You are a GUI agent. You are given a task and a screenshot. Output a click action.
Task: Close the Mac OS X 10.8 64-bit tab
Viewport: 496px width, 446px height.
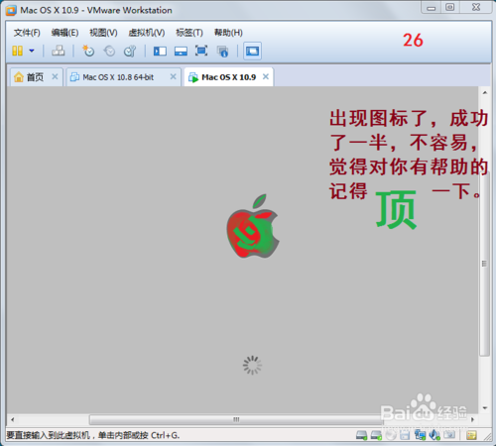tap(173, 76)
